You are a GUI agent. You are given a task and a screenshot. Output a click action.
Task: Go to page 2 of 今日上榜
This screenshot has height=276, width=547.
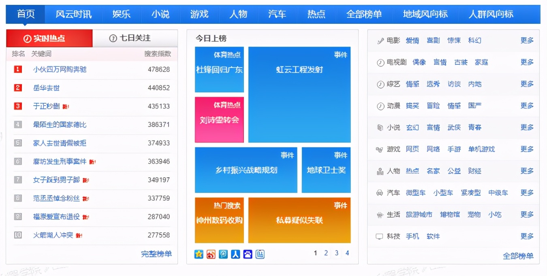pos(326,253)
